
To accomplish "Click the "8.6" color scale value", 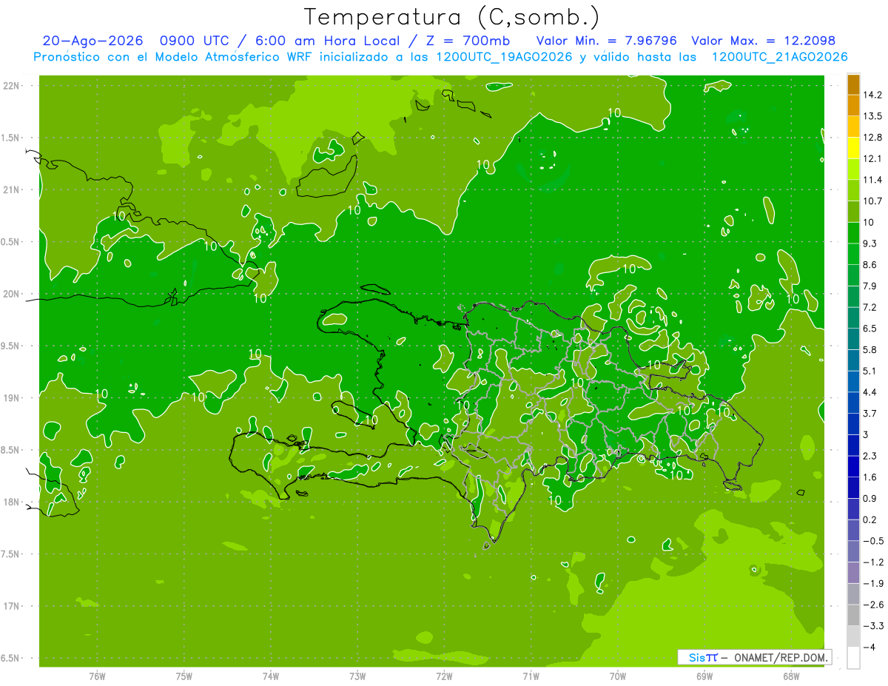I will tap(869, 264).
